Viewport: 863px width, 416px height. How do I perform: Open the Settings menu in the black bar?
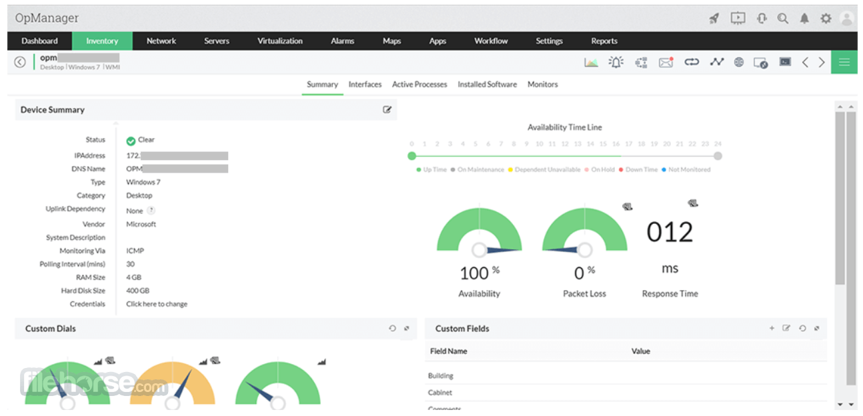coord(549,41)
